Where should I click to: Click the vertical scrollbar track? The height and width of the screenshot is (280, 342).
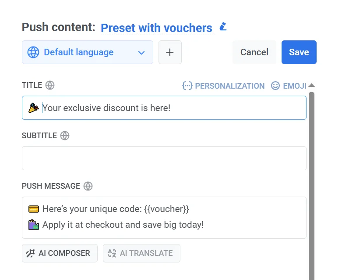click(x=311, y=184)
